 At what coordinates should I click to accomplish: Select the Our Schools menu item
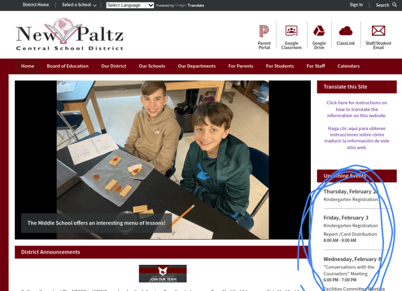point(152,66)
